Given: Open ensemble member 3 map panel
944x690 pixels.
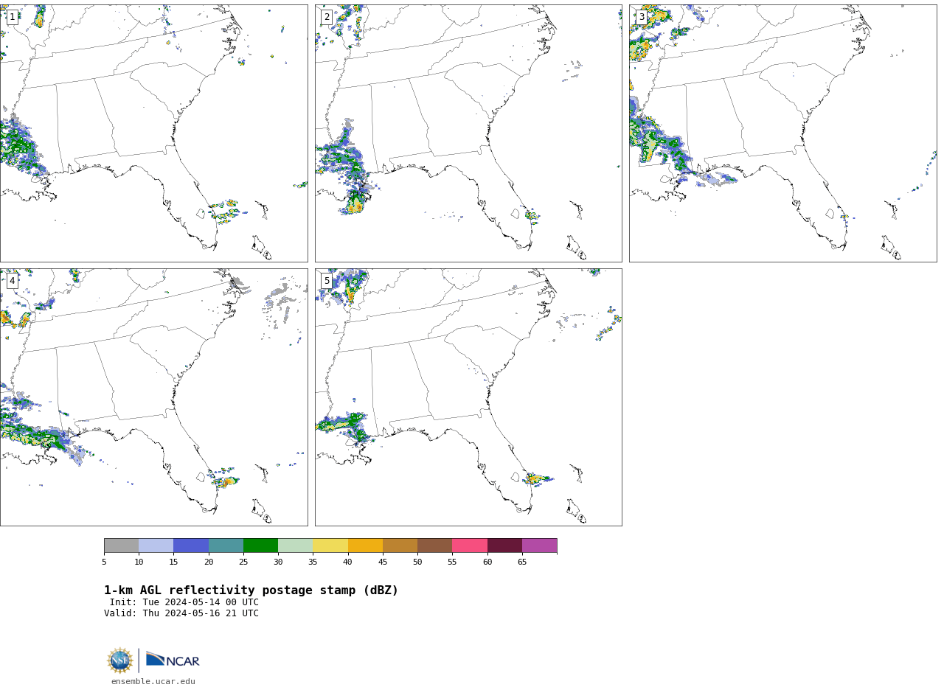Looking at the screenshot, I should point(782,133).
